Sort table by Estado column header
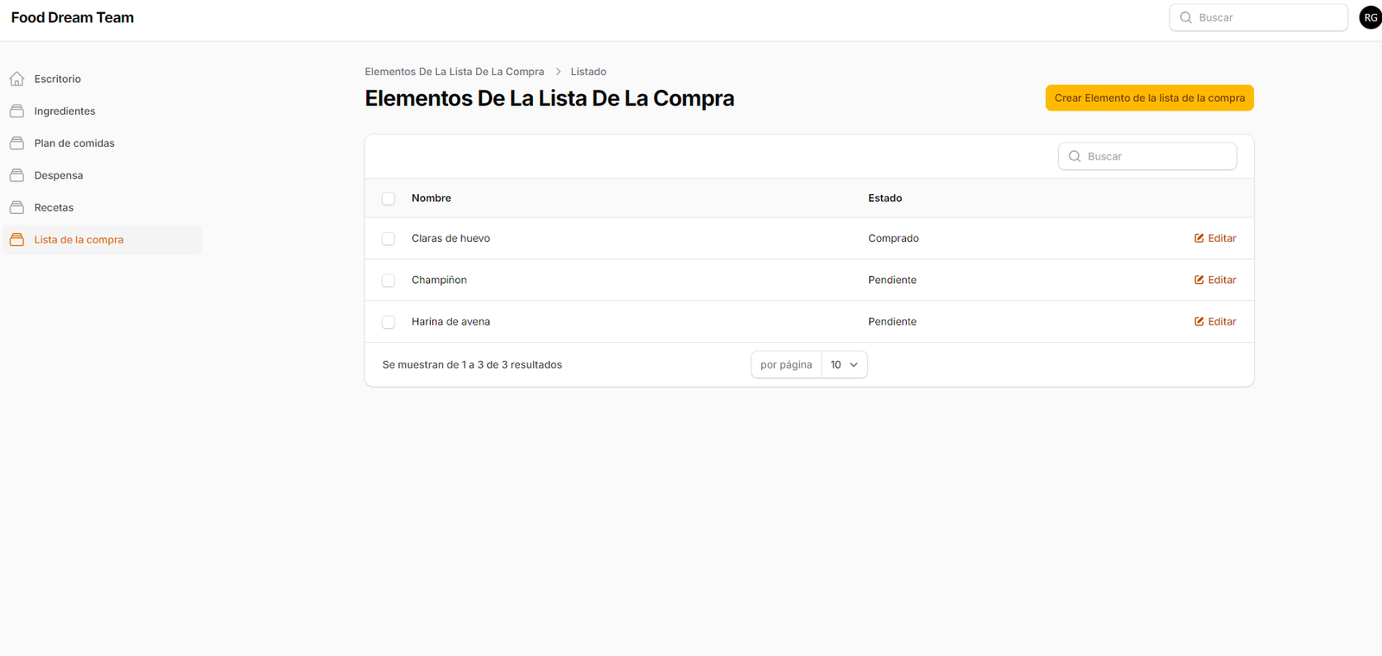 coord(884,199)
